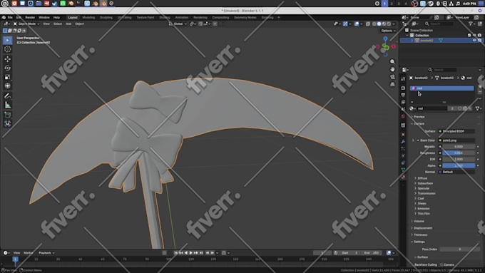Image resolution: width=485 pixels, height=273 pixels.
Task: Click the red X axis gizmo handle
Action: click(394, 46)
